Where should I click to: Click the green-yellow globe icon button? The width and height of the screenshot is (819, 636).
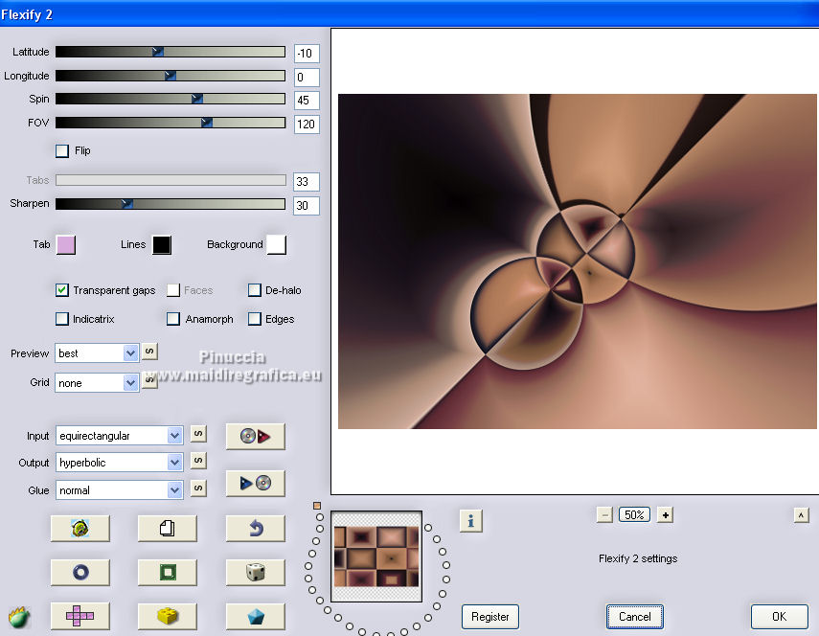[80, 529]
